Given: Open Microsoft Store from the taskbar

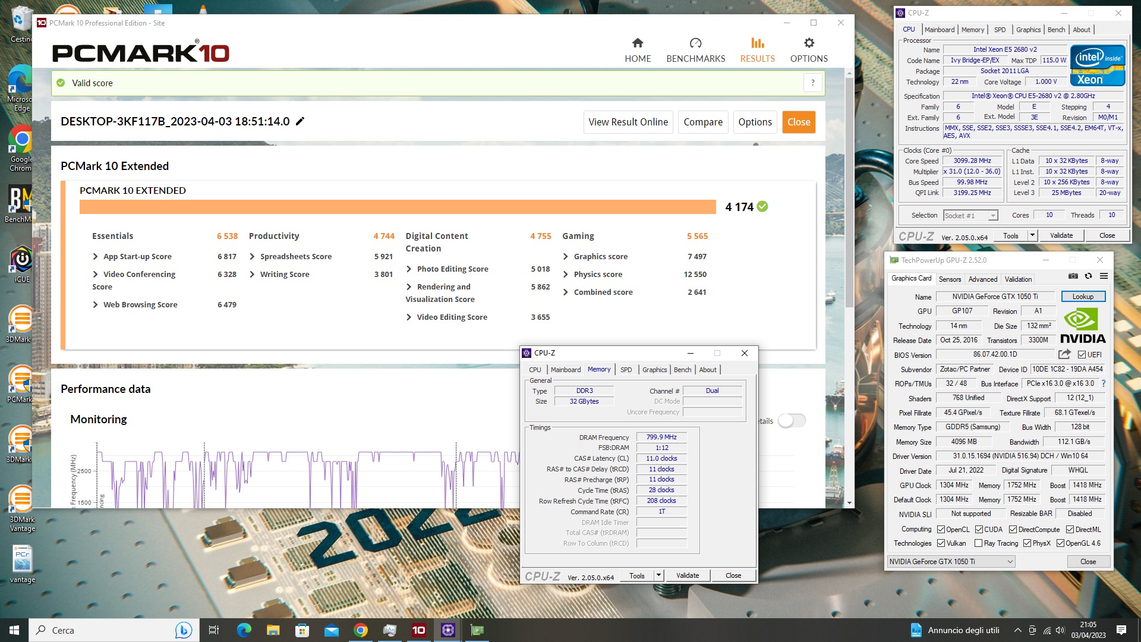Looking at the screenshot, I should click(302, 630).
